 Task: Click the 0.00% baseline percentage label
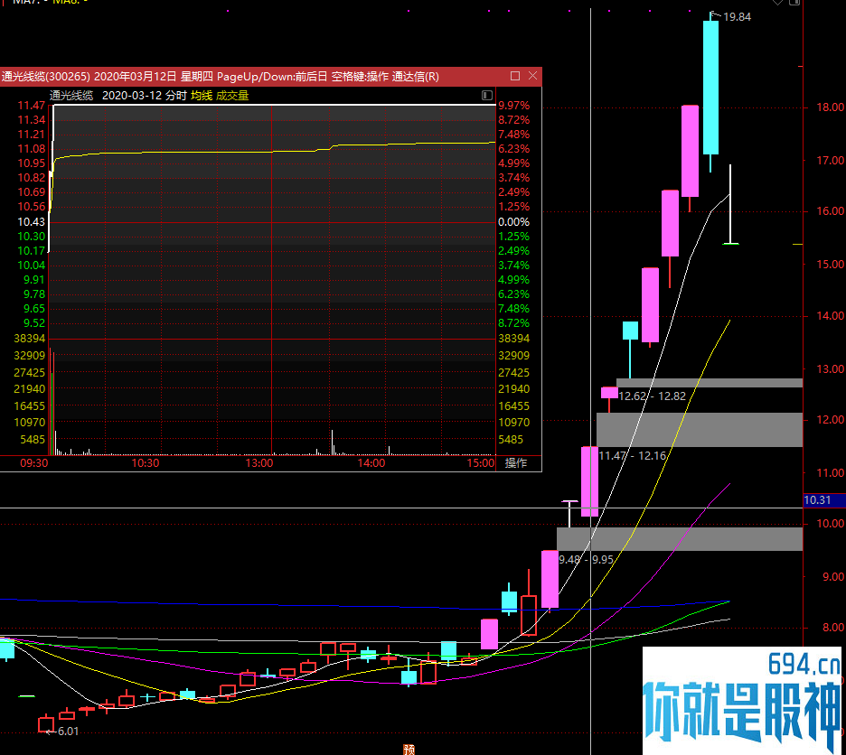513,221
